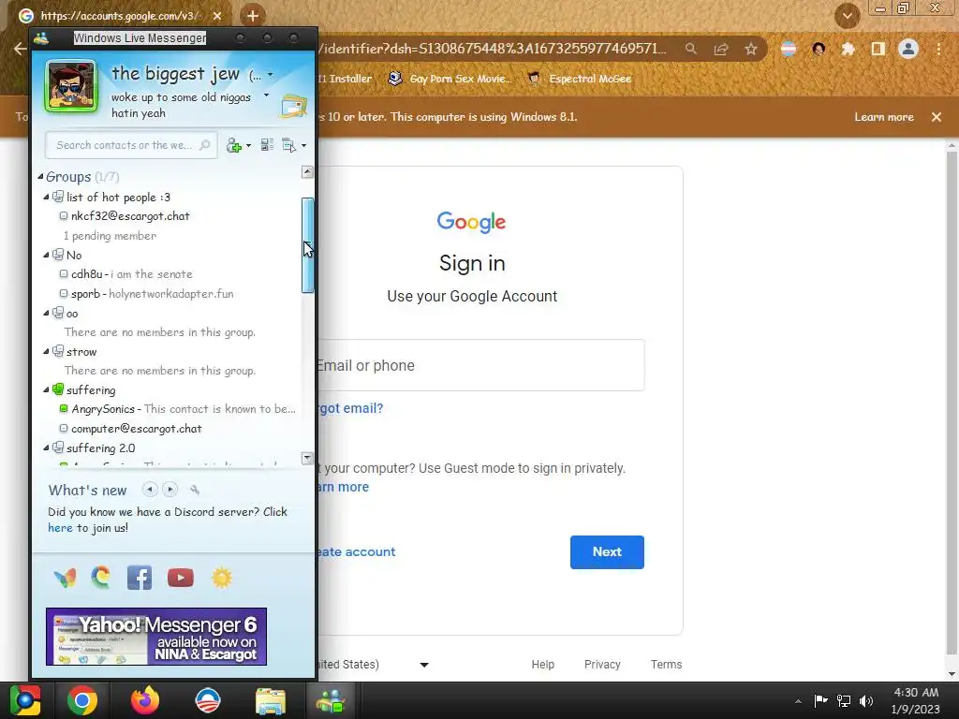Collapse the 'No' group
959x719 pixels.
pyautogui.click(x=46, y=255)
